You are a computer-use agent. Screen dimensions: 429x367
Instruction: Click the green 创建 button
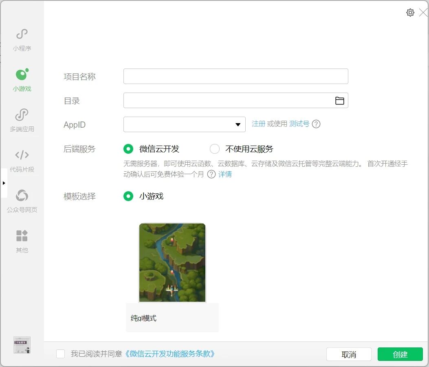pos(400,354)
